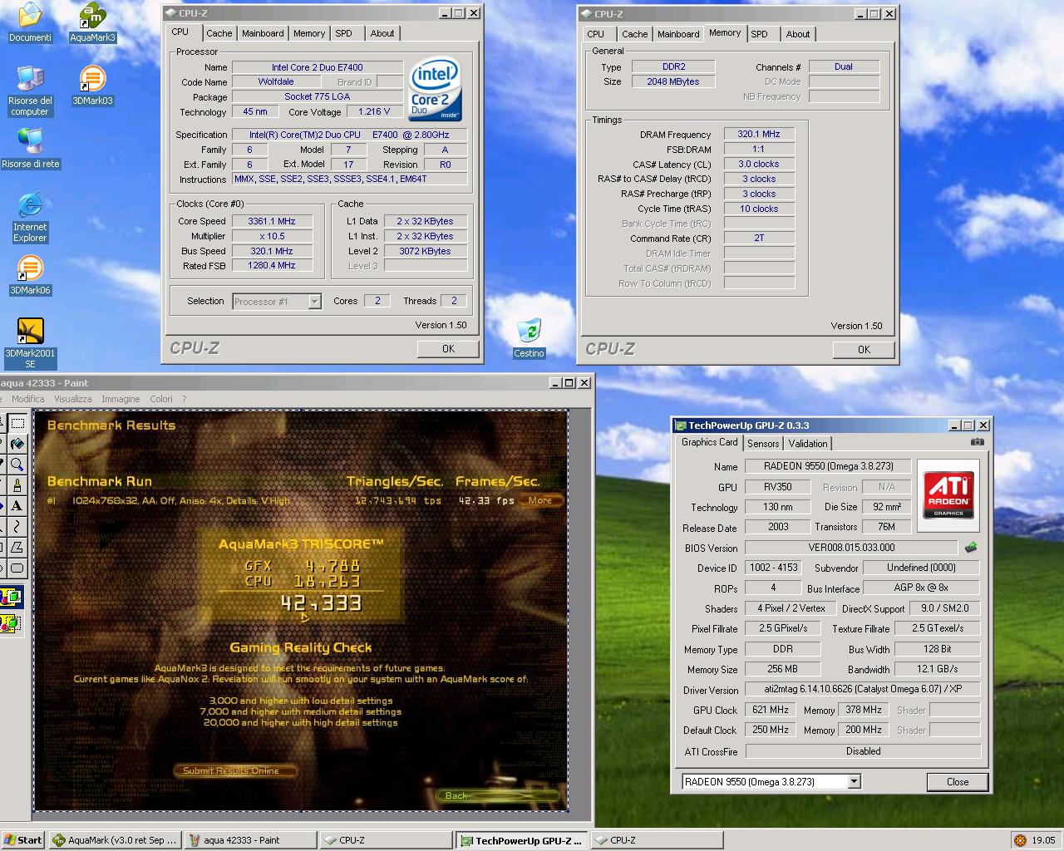Click the system tray icon beside the clock
Viewport: 1064px width, 851px height.
pyautogui.click(x=1020, y=840)
